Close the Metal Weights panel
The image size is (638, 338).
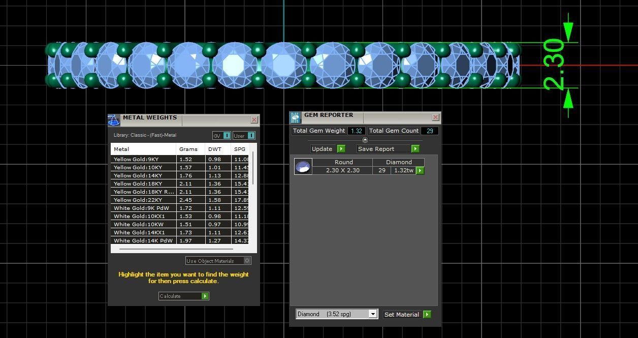254,120
